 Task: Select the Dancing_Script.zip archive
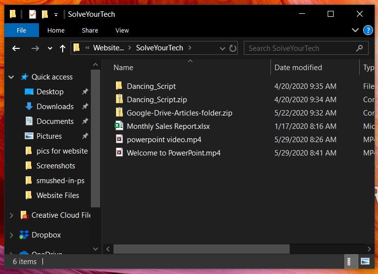[156, 100]
